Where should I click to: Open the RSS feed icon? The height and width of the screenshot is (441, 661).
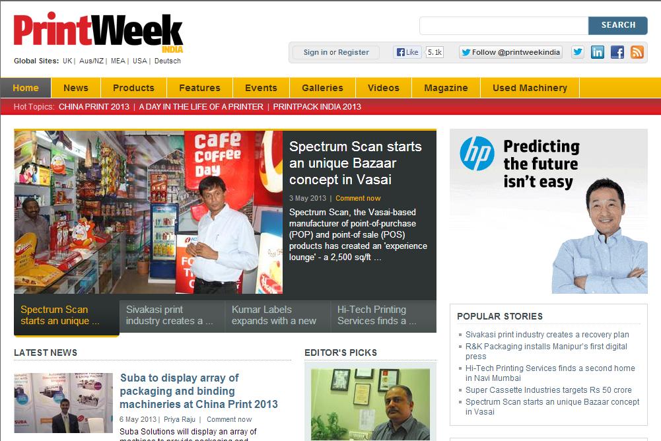637,52
